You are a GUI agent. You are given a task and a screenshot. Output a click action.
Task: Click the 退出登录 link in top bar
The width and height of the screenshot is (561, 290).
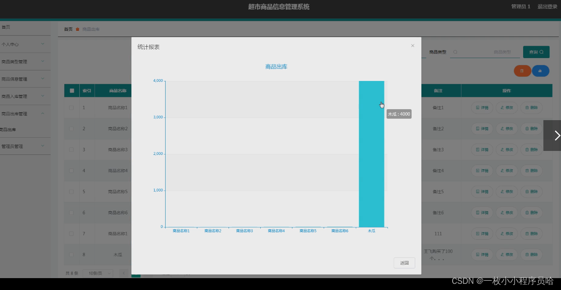pos(547,7)
